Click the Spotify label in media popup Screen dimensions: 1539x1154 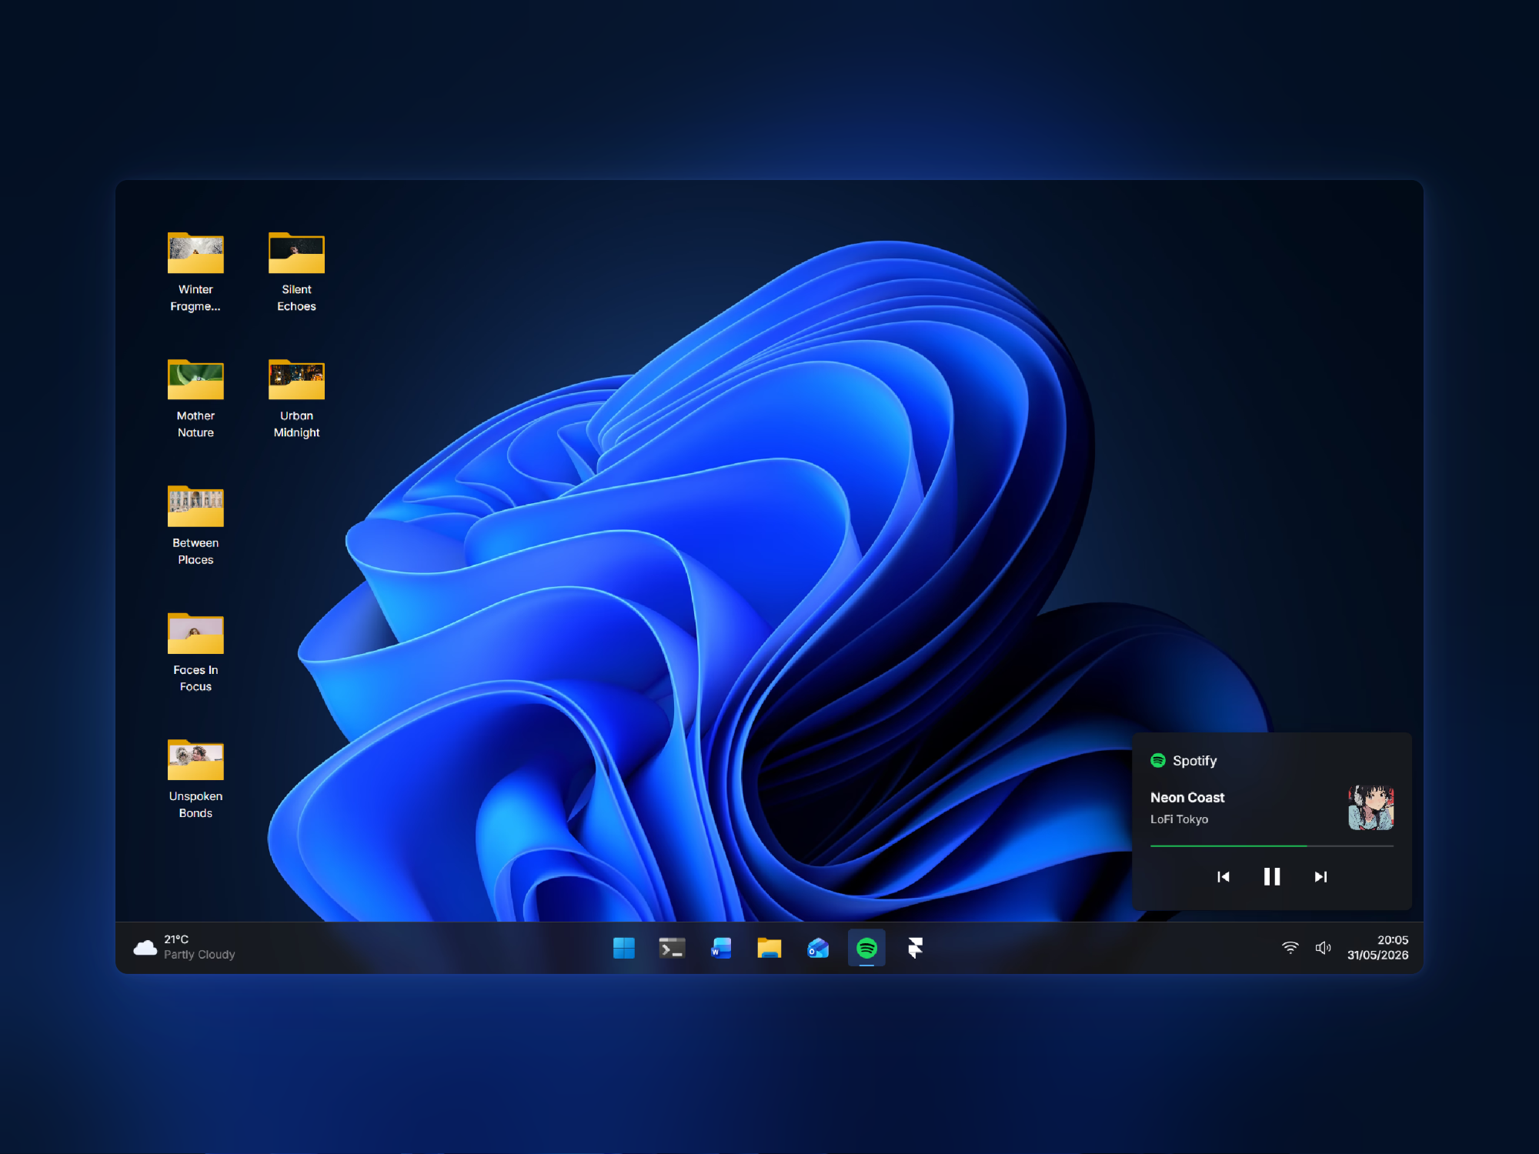pos(1194,761)
